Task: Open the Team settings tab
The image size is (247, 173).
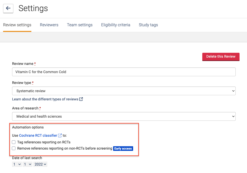Action: coord(80,25)
